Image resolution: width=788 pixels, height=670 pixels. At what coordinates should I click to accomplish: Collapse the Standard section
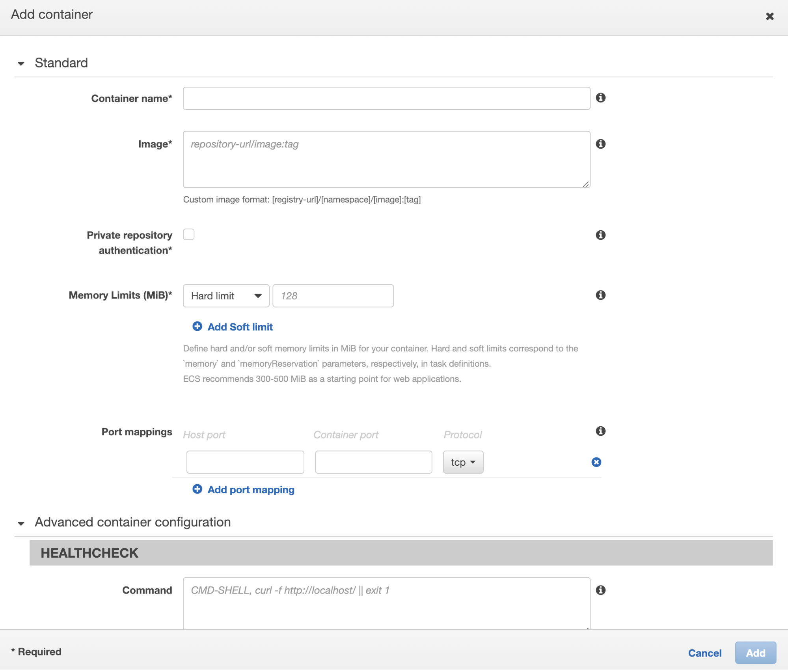[x=21, y=63]
